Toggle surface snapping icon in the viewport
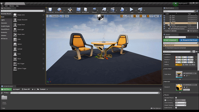This screenshot has width=199, height=112. point(132,16)
